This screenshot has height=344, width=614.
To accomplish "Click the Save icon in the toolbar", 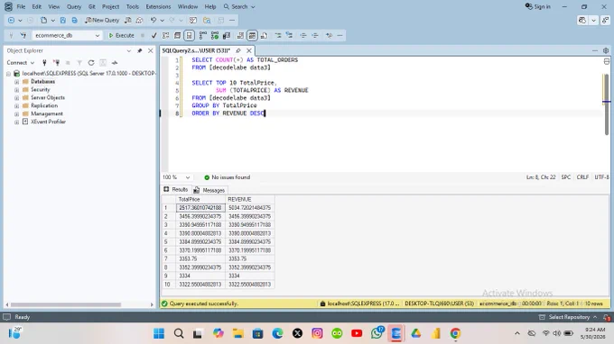I will coord(63,20).
